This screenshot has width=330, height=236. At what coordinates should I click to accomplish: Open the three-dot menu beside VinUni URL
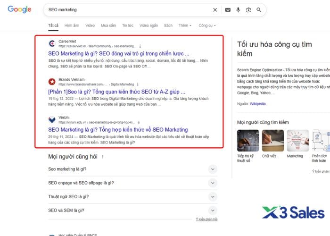pos(139,122)
